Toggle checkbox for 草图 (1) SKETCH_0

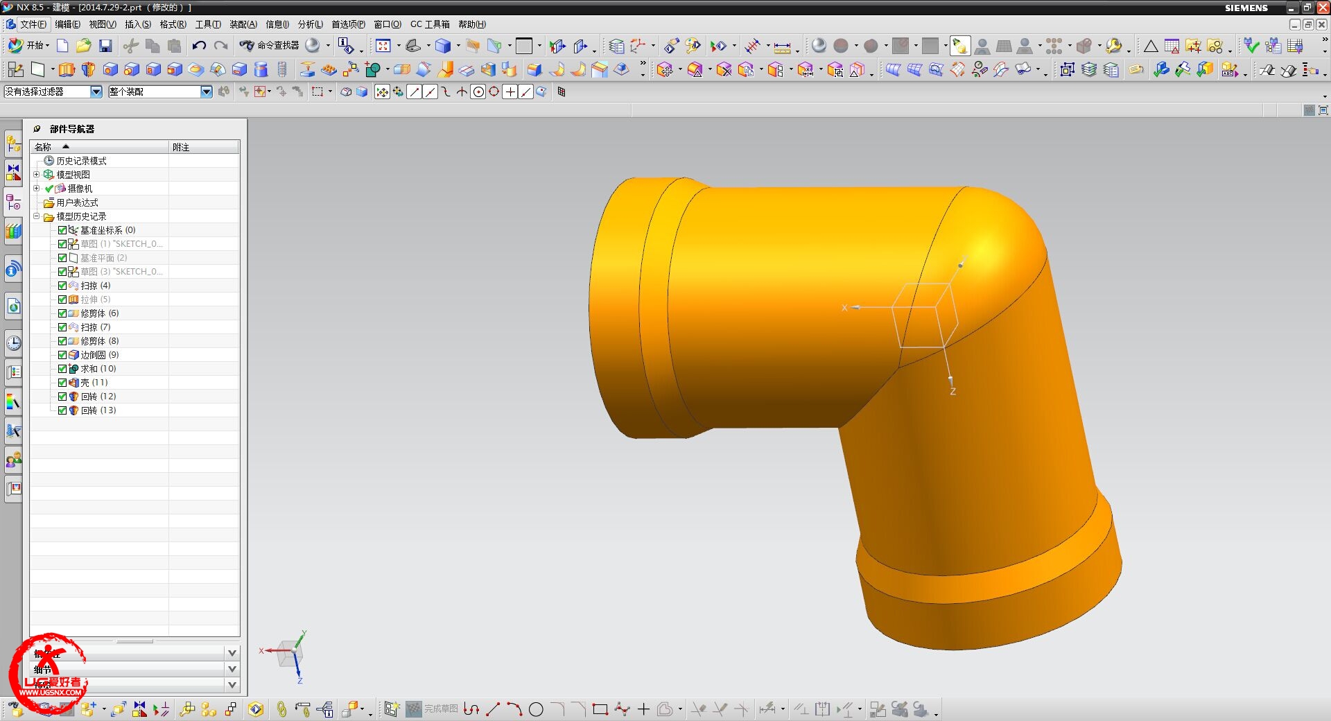point(62,244)
